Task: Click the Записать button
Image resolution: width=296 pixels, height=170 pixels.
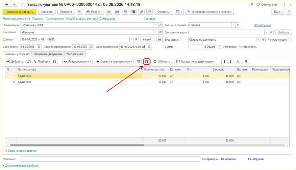Action: (47, 12)
